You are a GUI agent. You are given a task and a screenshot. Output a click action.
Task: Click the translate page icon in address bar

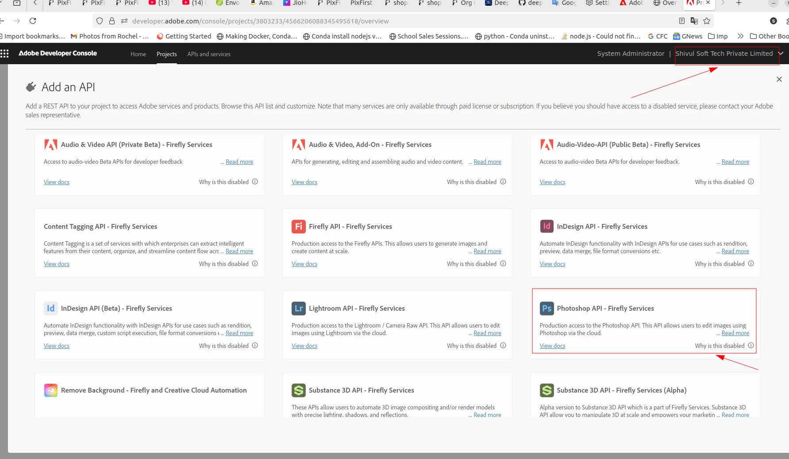694,21
